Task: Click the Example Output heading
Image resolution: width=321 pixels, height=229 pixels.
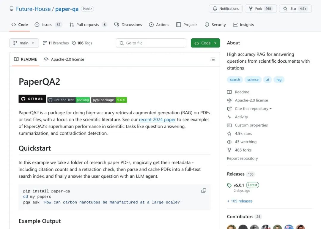Action: (x=40, y=221)
